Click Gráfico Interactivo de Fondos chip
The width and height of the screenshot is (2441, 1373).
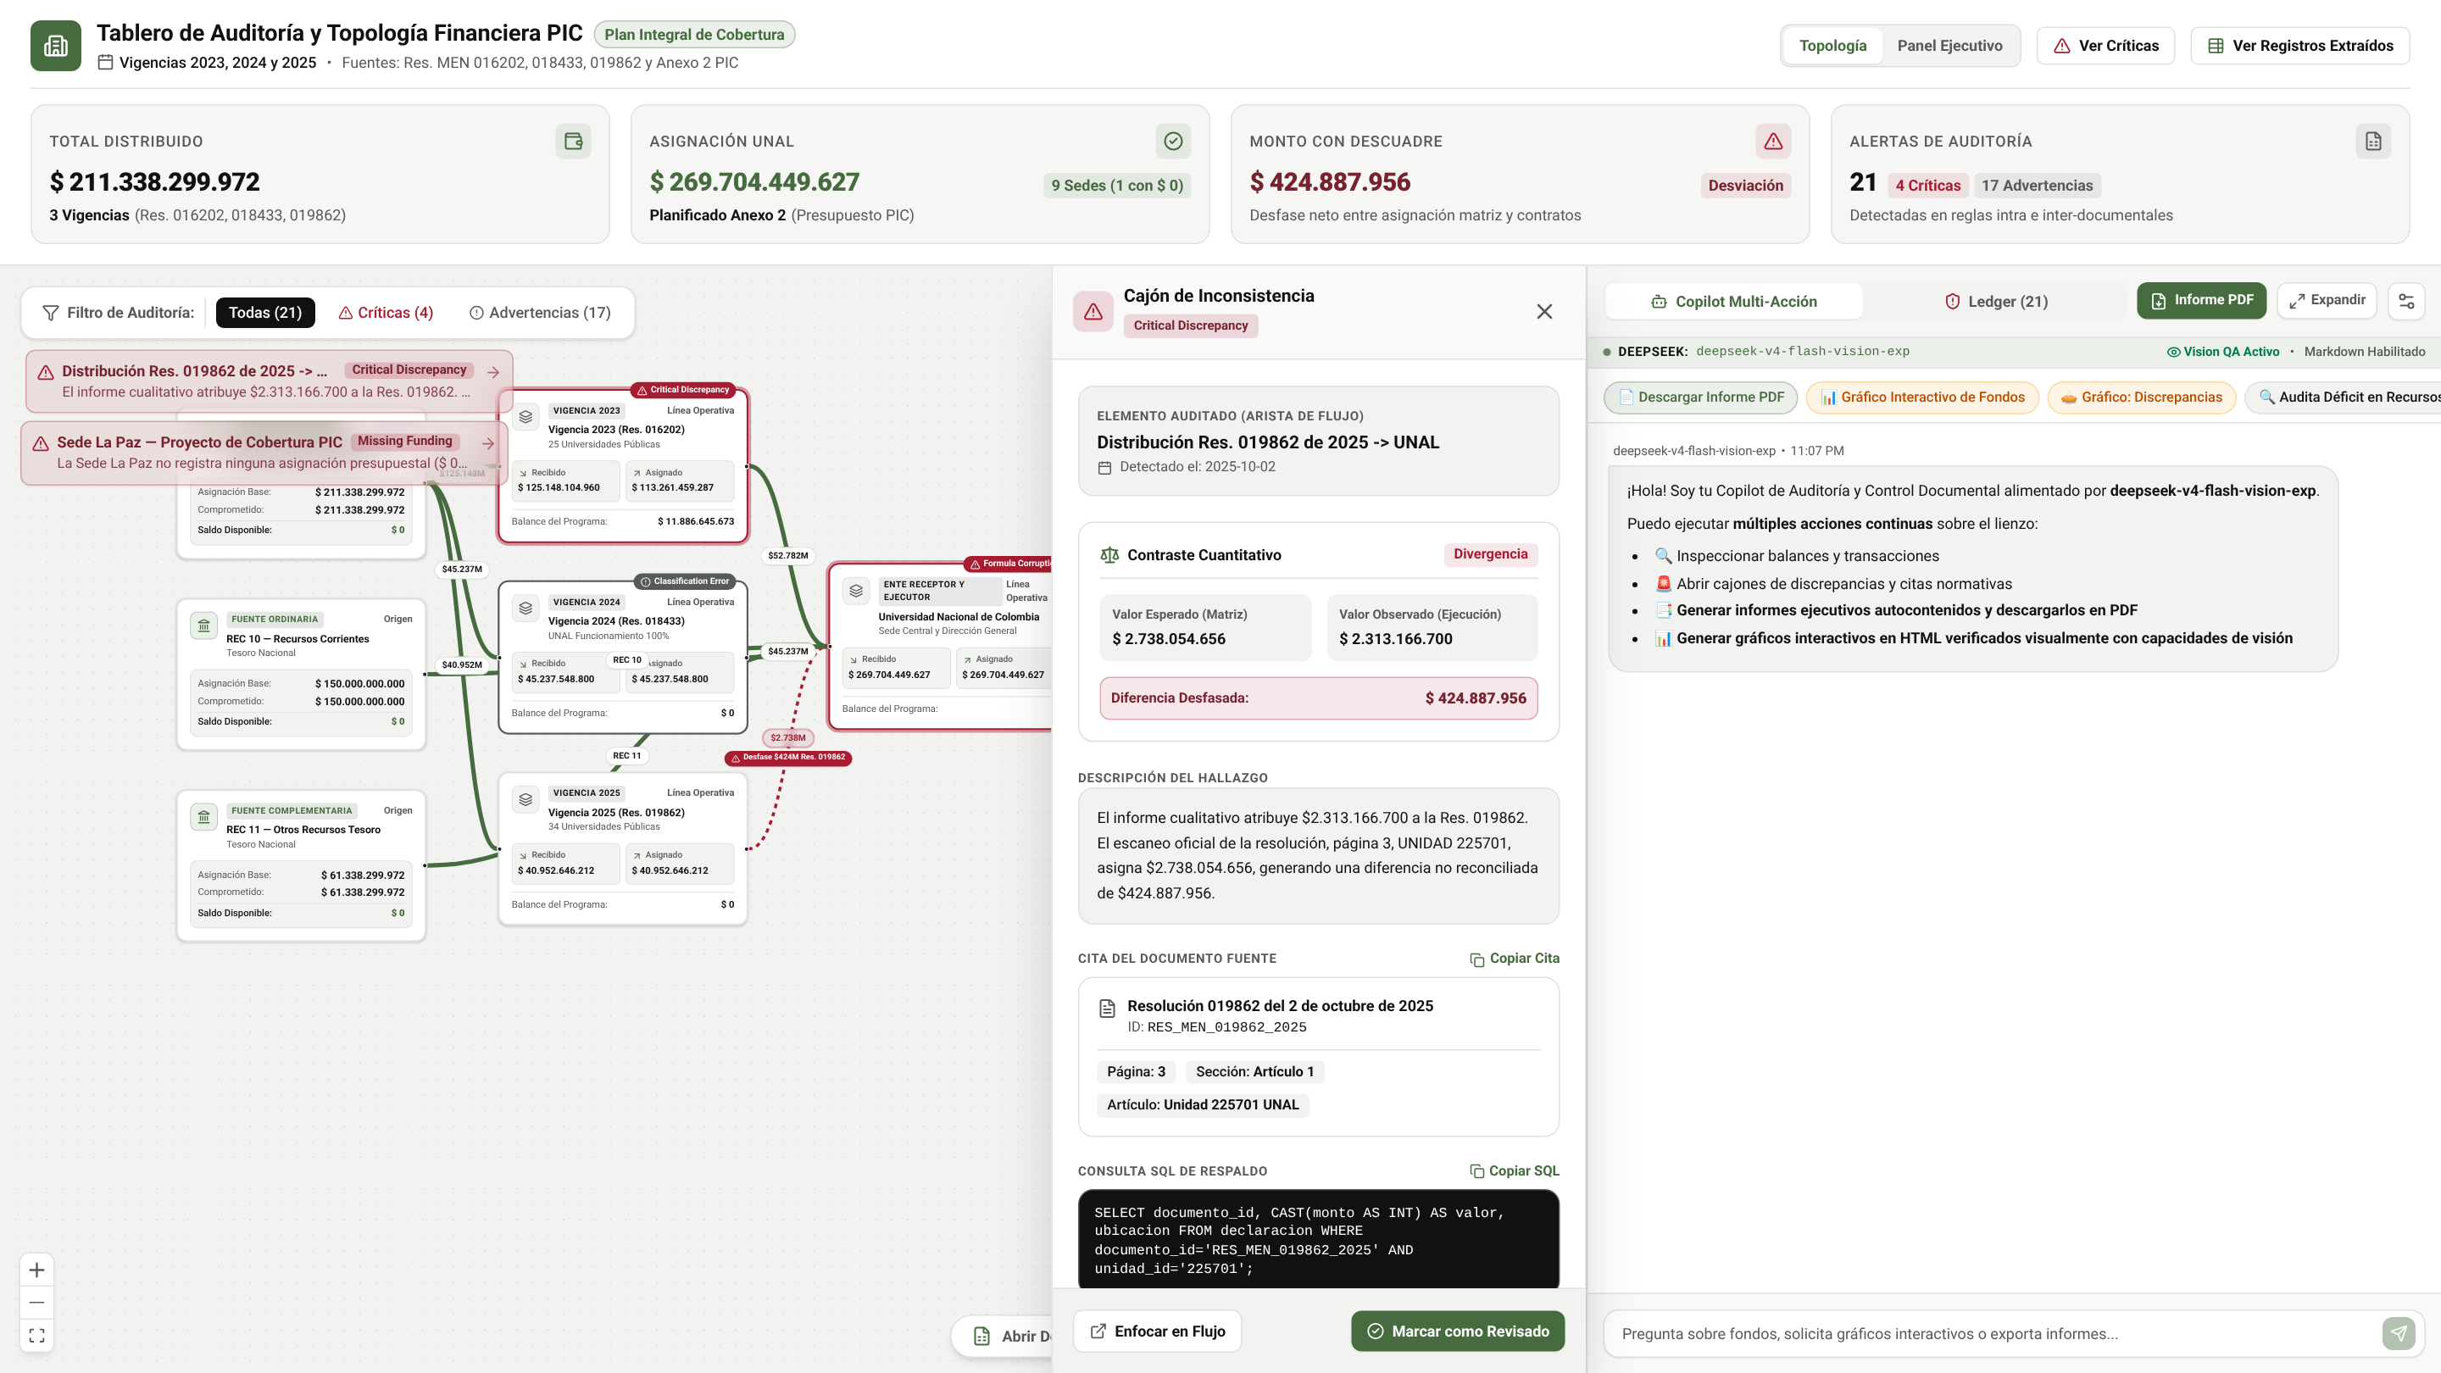click(x=1922, y=397)
